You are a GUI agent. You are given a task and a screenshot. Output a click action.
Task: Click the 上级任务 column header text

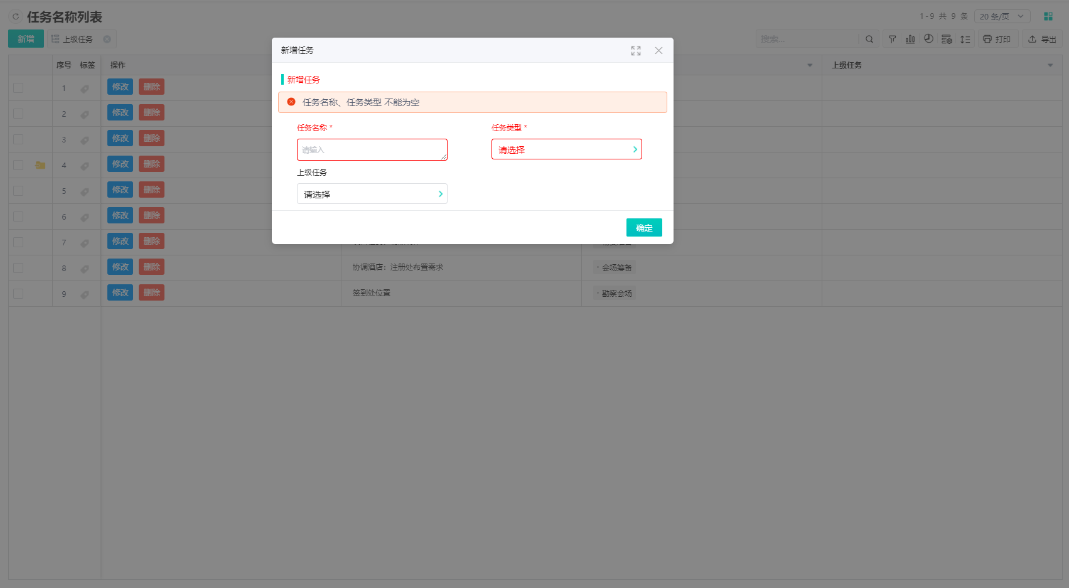(847, 65)
